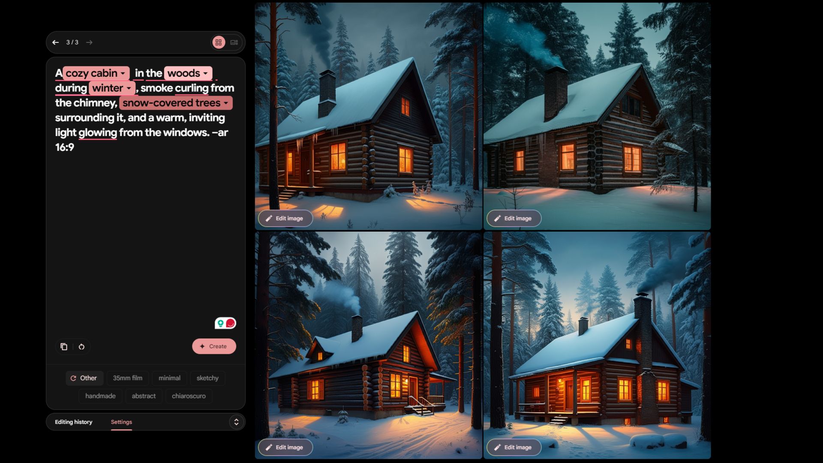
Task: Navigate to previous generation page
Action: tap(55, 42)
